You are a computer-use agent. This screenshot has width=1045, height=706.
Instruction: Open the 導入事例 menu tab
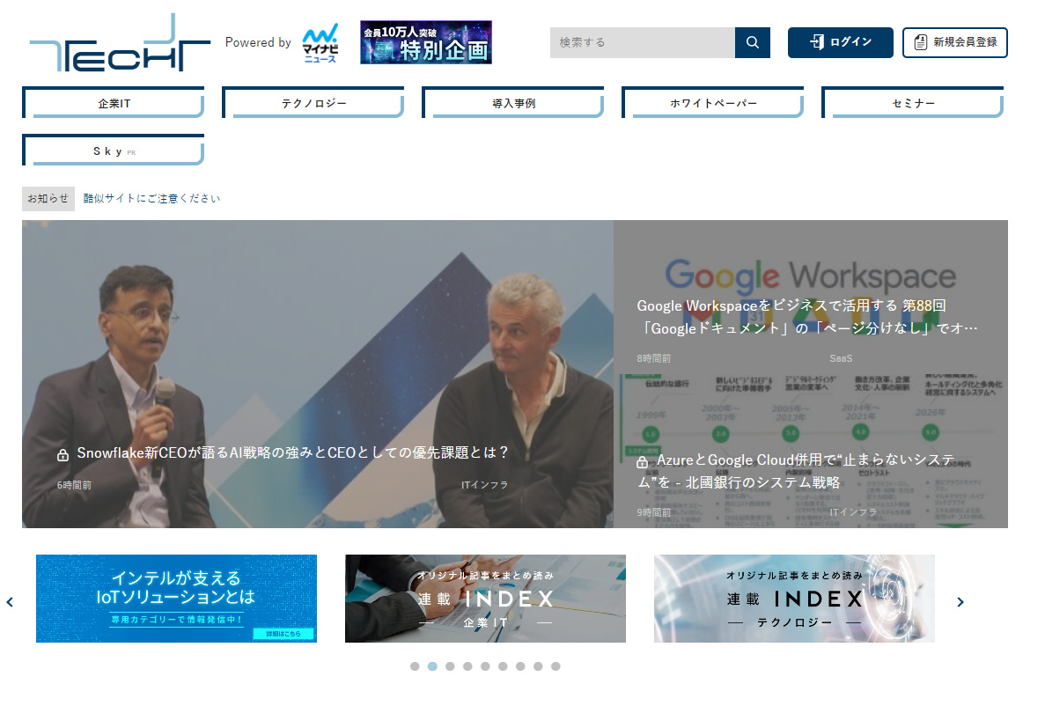coord(513,103)
